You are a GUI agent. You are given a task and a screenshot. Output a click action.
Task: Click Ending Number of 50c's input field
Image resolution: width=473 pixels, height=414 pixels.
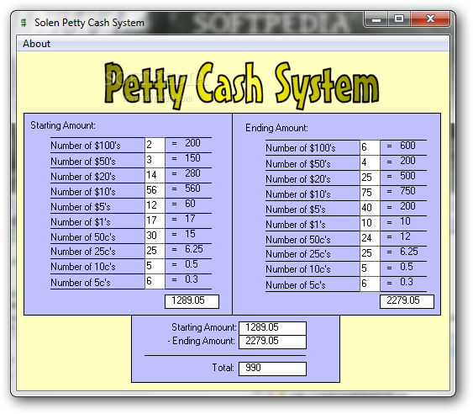click(x=370, y=238)
